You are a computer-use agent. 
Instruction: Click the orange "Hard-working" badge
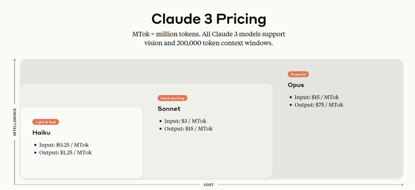coord(172,98)
